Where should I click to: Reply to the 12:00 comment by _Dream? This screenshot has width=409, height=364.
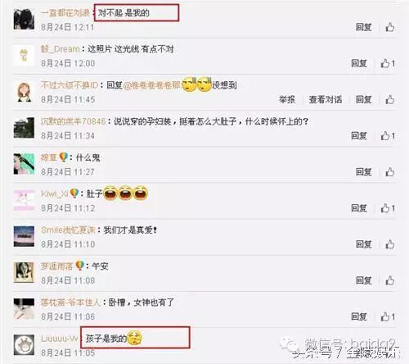[359, 63]
